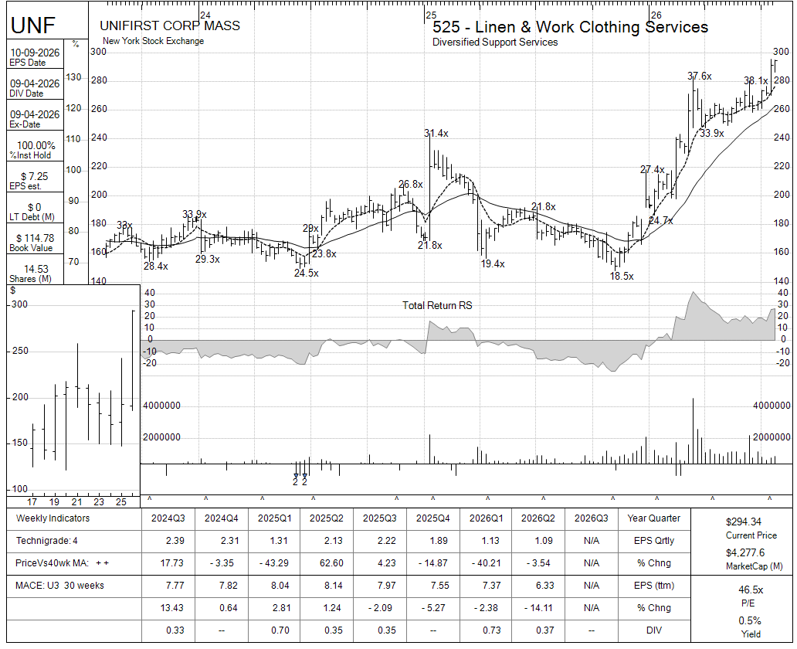Click the 2024Q3 column header
Viewport: 797px width, 649px height.
[168, 518]
